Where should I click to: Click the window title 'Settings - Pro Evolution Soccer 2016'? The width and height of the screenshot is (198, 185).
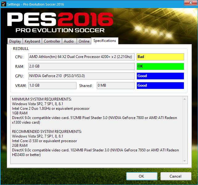click(35, 4)
